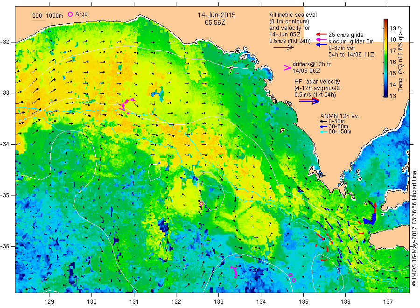Viewport: 420px width, 308px height.
Task: Click the lower Argo float circle near 134.8E
Action: pos(294,280)
